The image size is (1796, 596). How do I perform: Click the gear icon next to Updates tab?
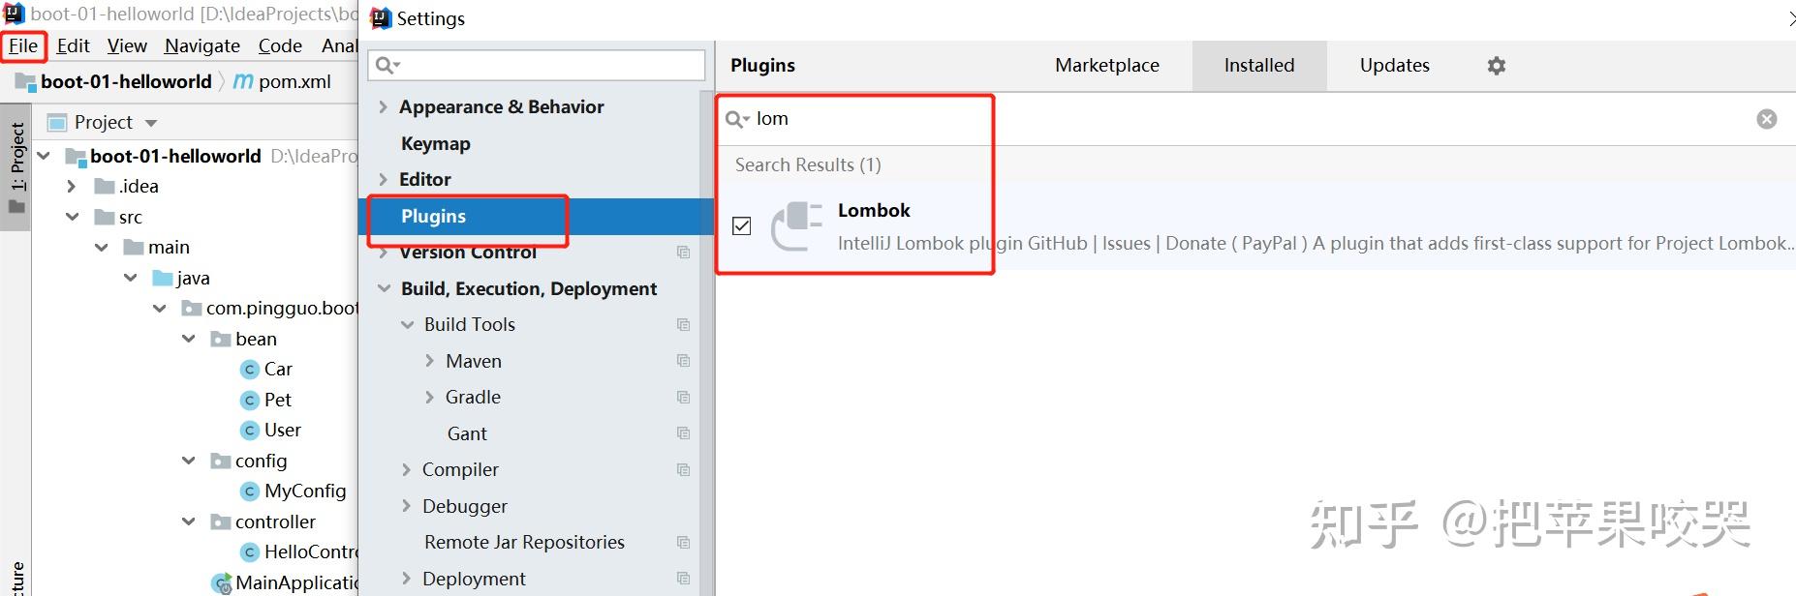(x=1496, y=65)
